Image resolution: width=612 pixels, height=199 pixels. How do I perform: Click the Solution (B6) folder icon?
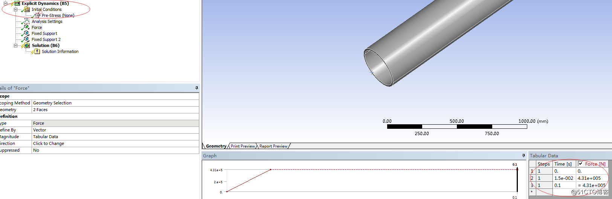point(27,45)
